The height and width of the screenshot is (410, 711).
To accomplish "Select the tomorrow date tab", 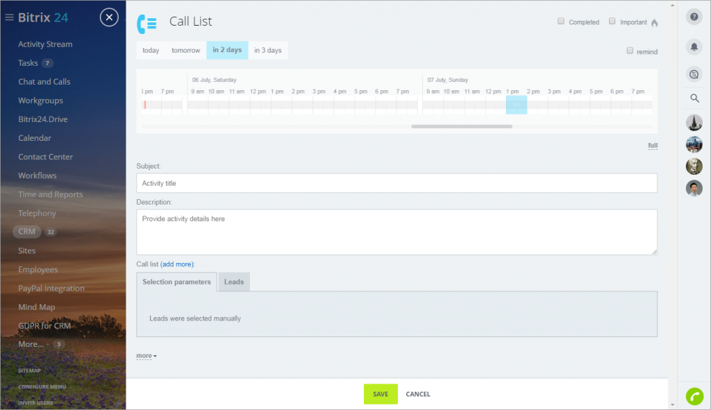I will (185, 50).
